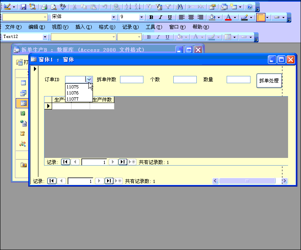Click the View design icon
301x250 pixels.
pos(7,7)
